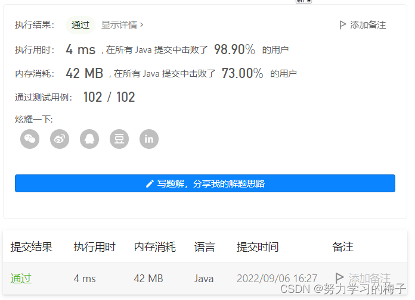
Task: Click the 执行用时 column header
Action: coord(94,247)
